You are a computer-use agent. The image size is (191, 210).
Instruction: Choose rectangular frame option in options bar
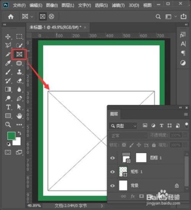pos(42,16)
